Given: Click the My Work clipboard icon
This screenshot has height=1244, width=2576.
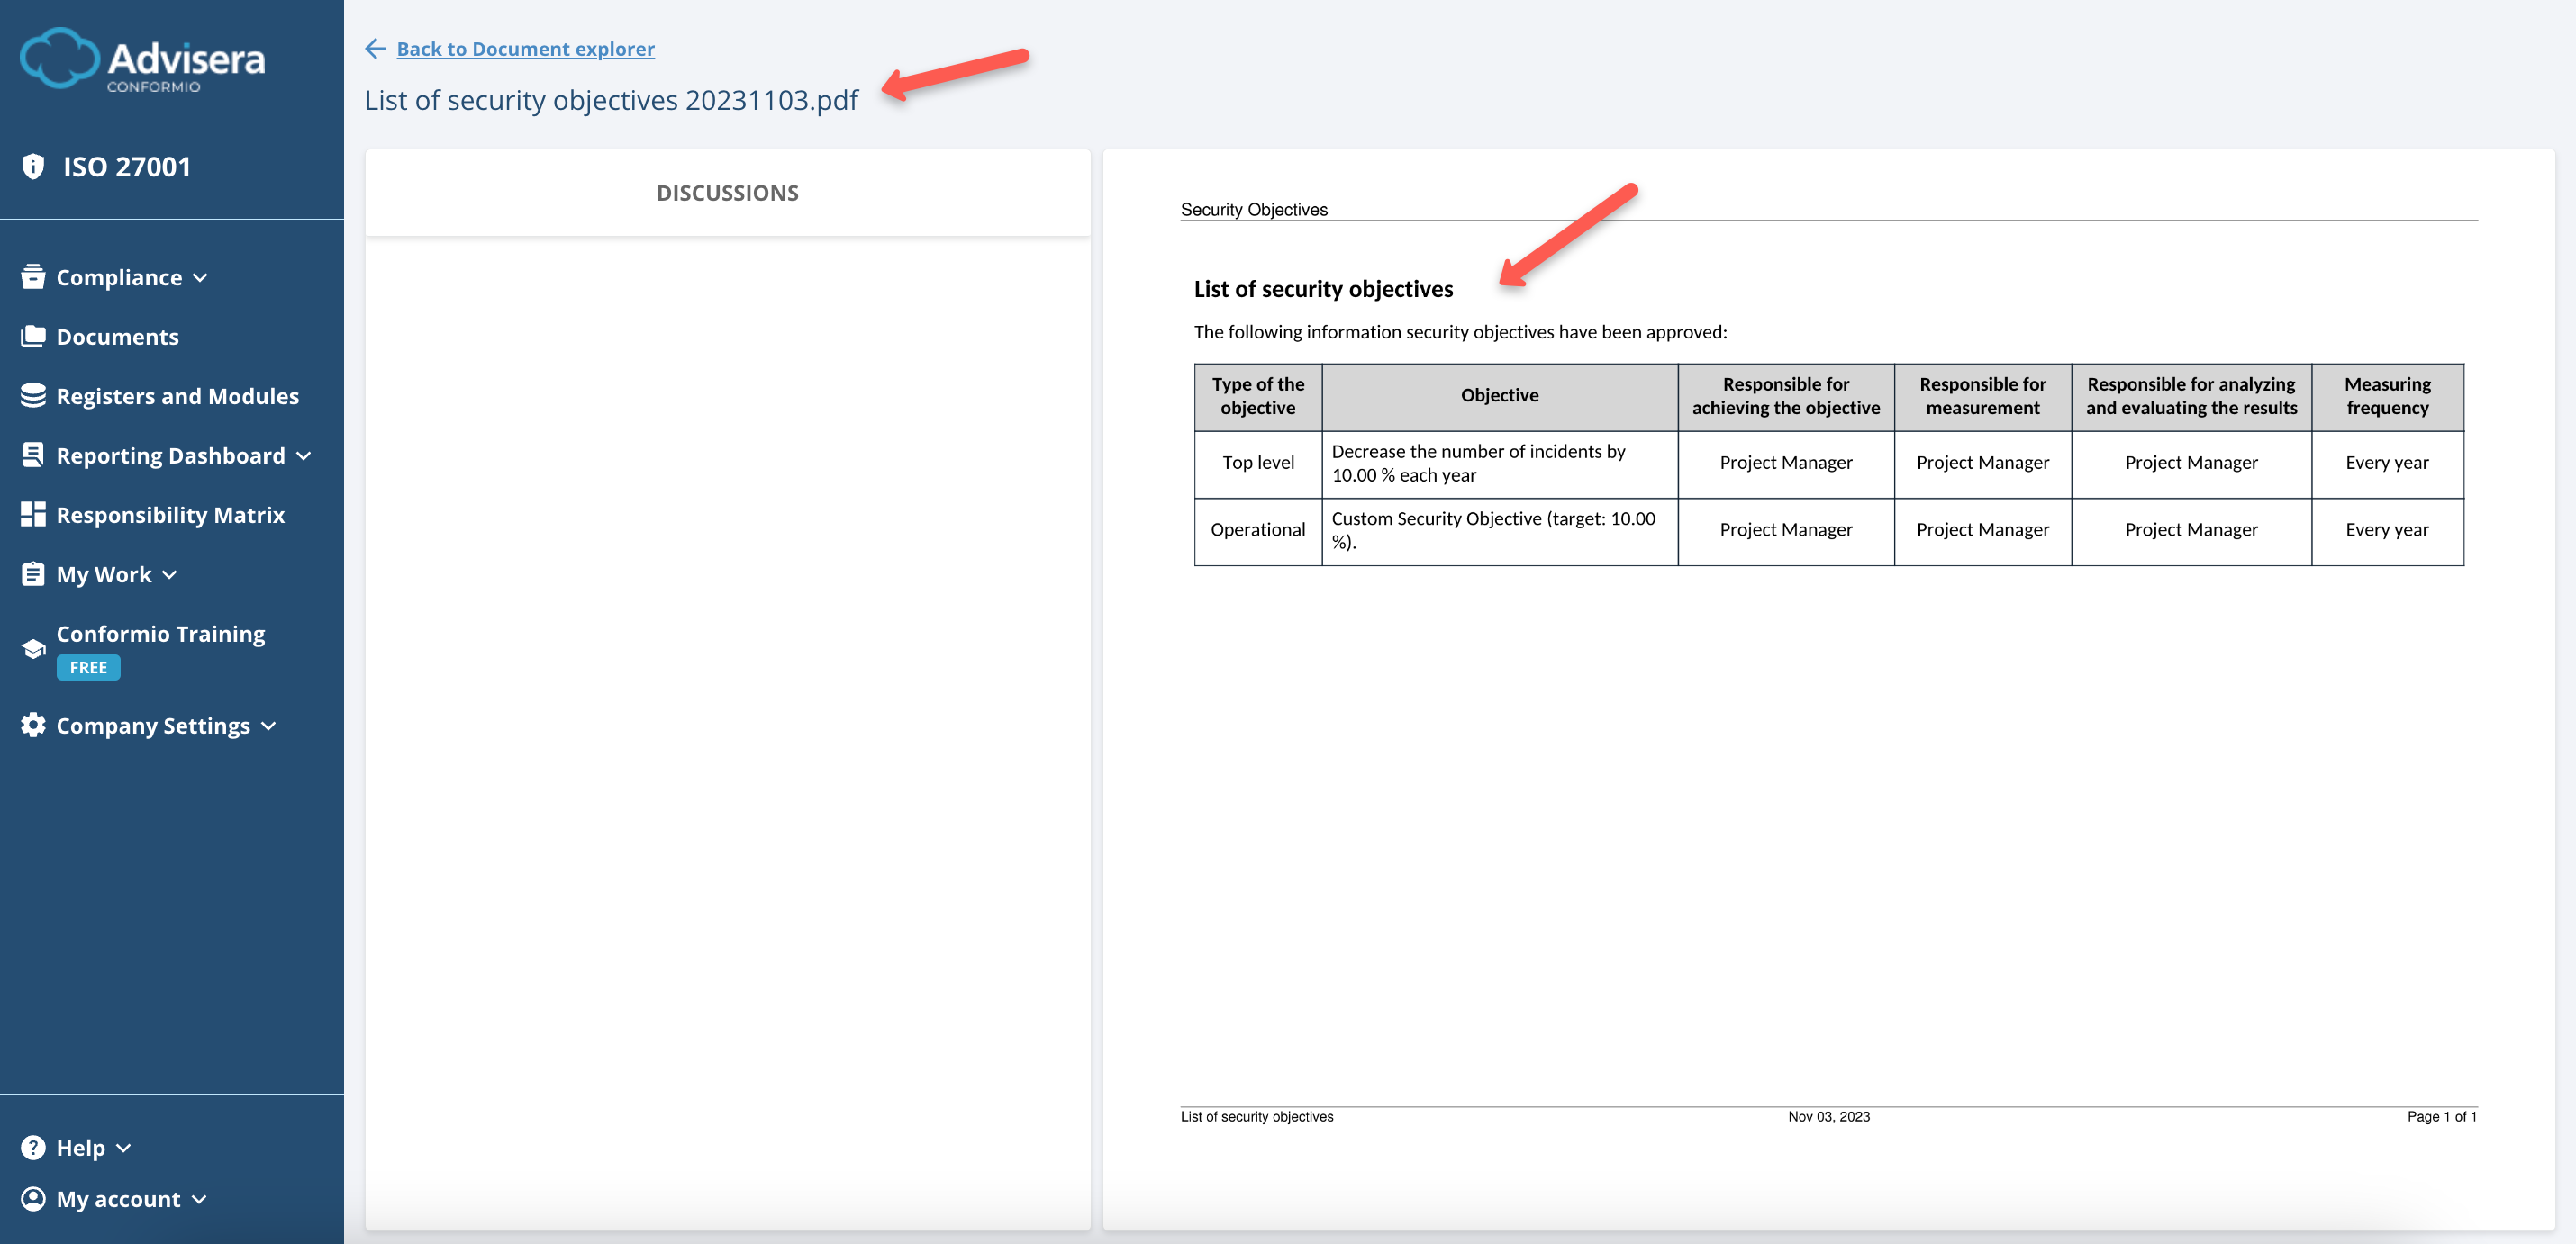Looking at the screenshot, I should pyautogui.click(x=33, y=573).
